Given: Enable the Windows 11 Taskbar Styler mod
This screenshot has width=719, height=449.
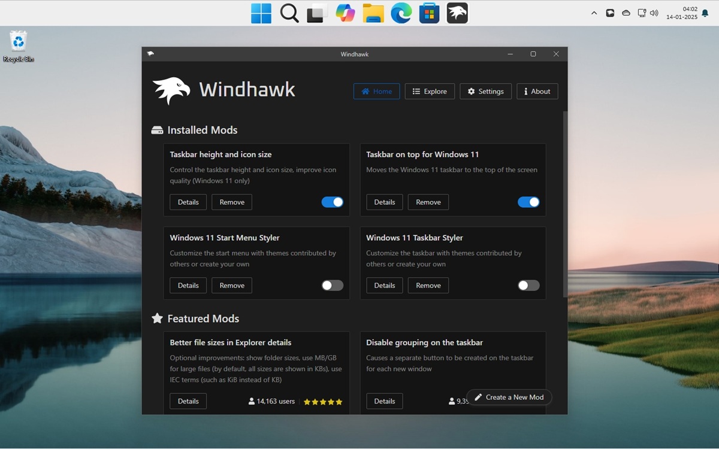Looking at the screenshot, I should pos(529,286).
